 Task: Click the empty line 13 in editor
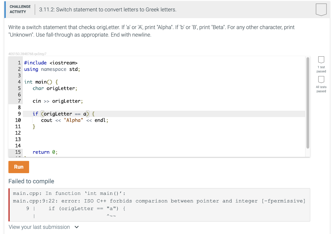(x=164, y=139)
